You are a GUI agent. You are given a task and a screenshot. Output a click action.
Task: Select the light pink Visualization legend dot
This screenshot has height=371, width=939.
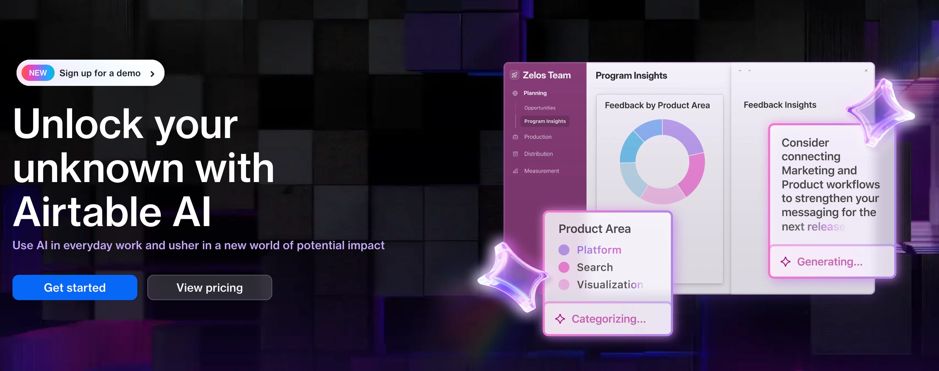pos(564,284)
